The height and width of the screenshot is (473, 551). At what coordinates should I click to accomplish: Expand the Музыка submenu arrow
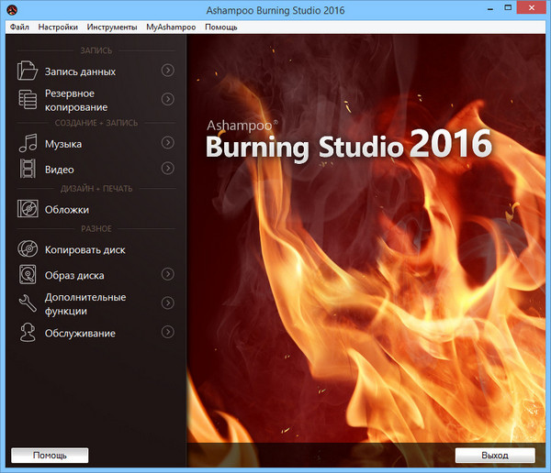coord(167,143)
